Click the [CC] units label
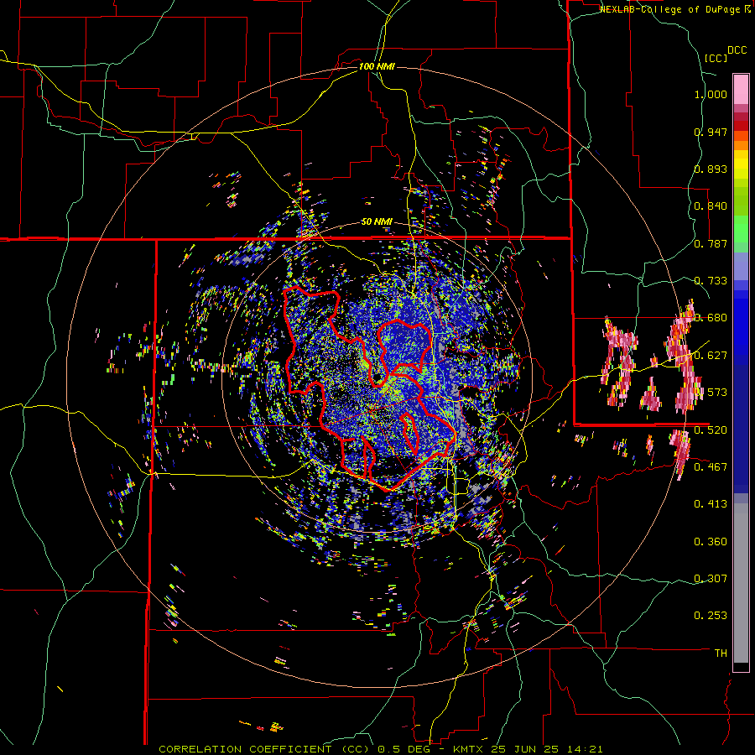 pyautogui.click(x=716, y=58)
